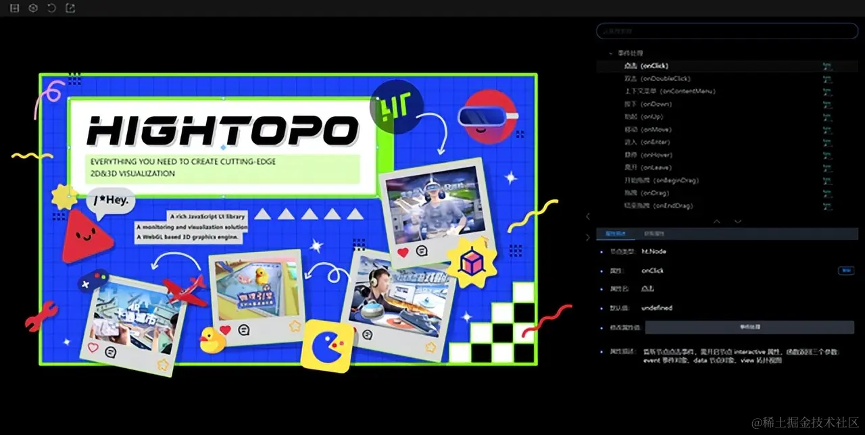The height and width of the screenshot is (435, 865).
Task: Open function editor icon for onEndDrag row
Action: pos(826,205)
